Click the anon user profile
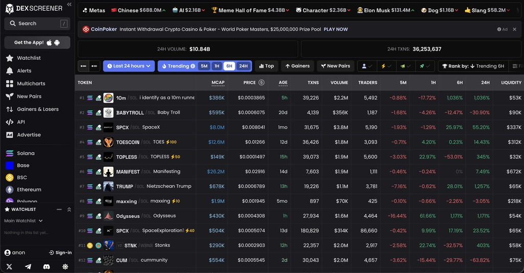 click(x=15, y=253)
